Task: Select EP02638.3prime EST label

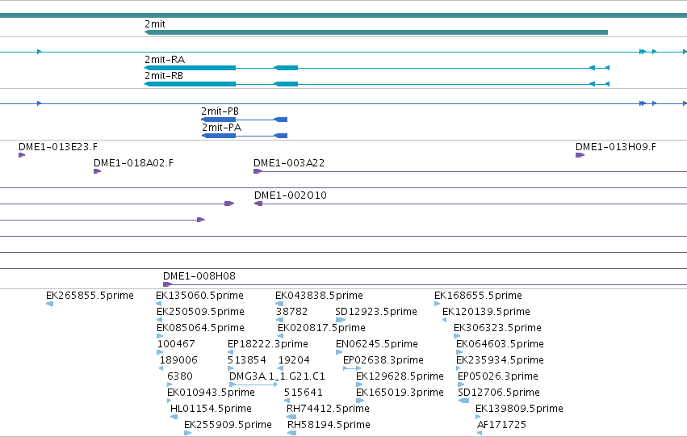Action: pyautogui.click(x=383, y=360)
